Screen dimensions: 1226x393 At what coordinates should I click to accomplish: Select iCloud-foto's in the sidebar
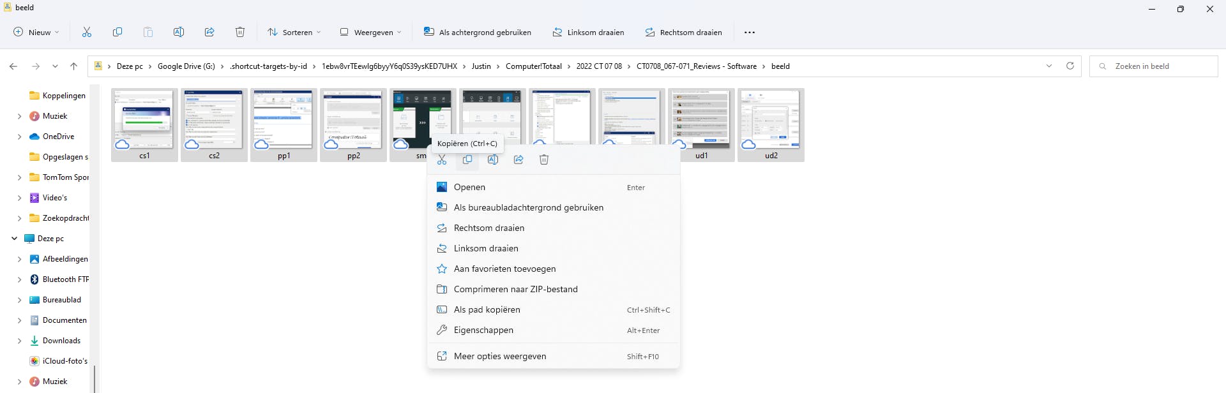point(59,361)
